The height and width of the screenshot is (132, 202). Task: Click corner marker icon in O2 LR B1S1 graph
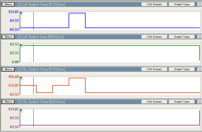(21, 13)
